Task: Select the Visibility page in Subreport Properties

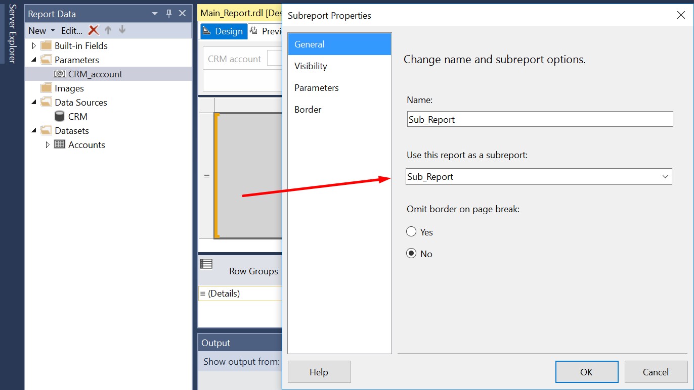Action: click(x=339, y=66)
